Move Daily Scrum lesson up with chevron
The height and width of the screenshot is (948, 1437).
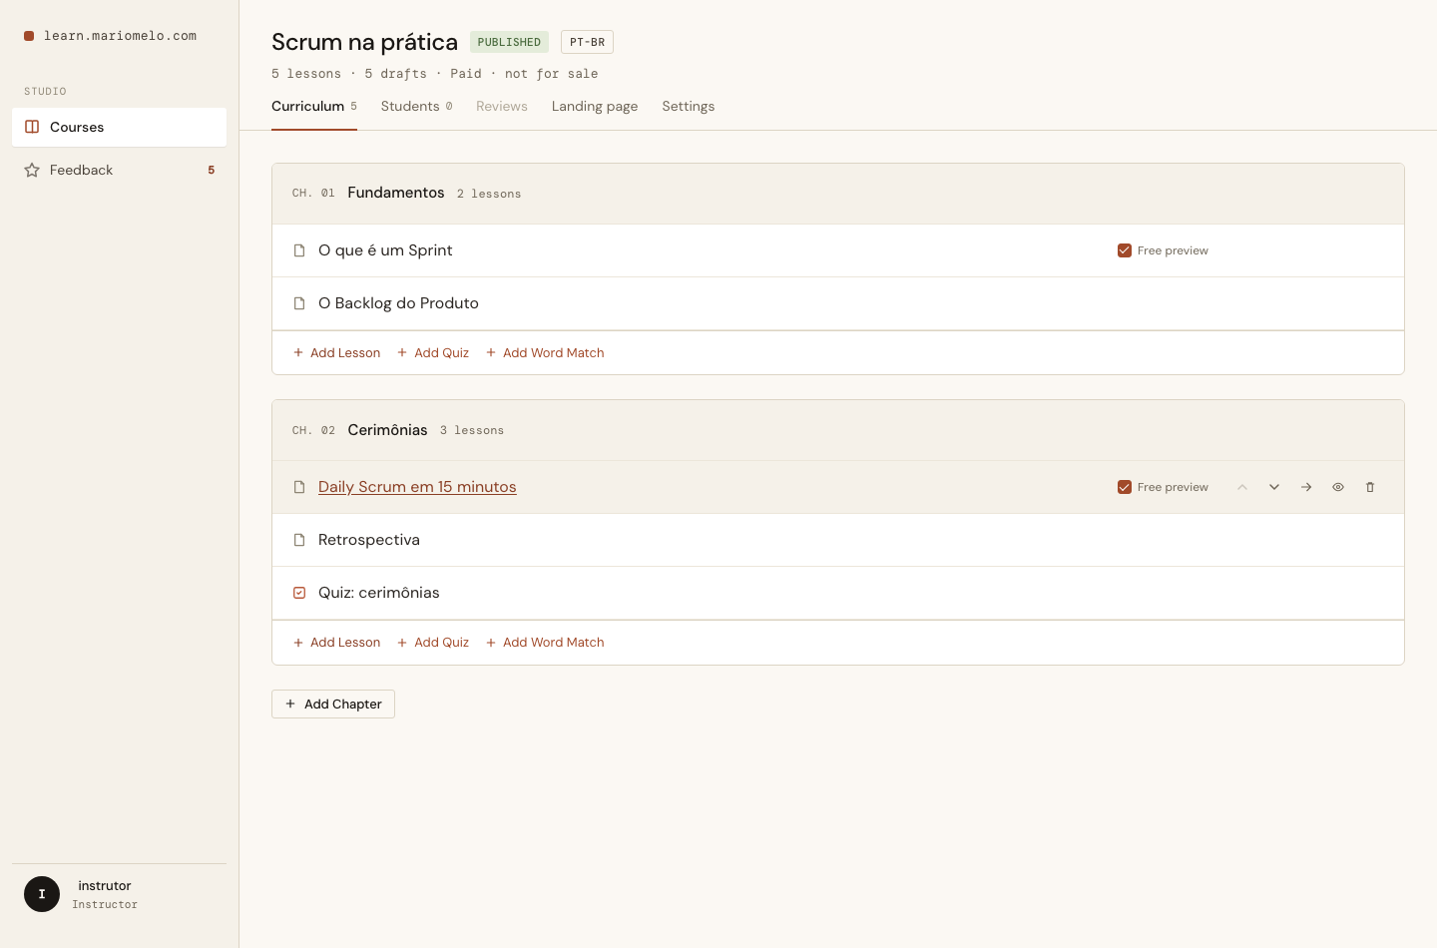[1242, 487]
